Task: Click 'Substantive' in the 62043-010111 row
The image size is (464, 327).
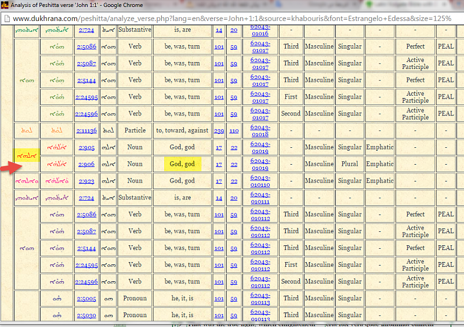Action: [x=135, y=198]
